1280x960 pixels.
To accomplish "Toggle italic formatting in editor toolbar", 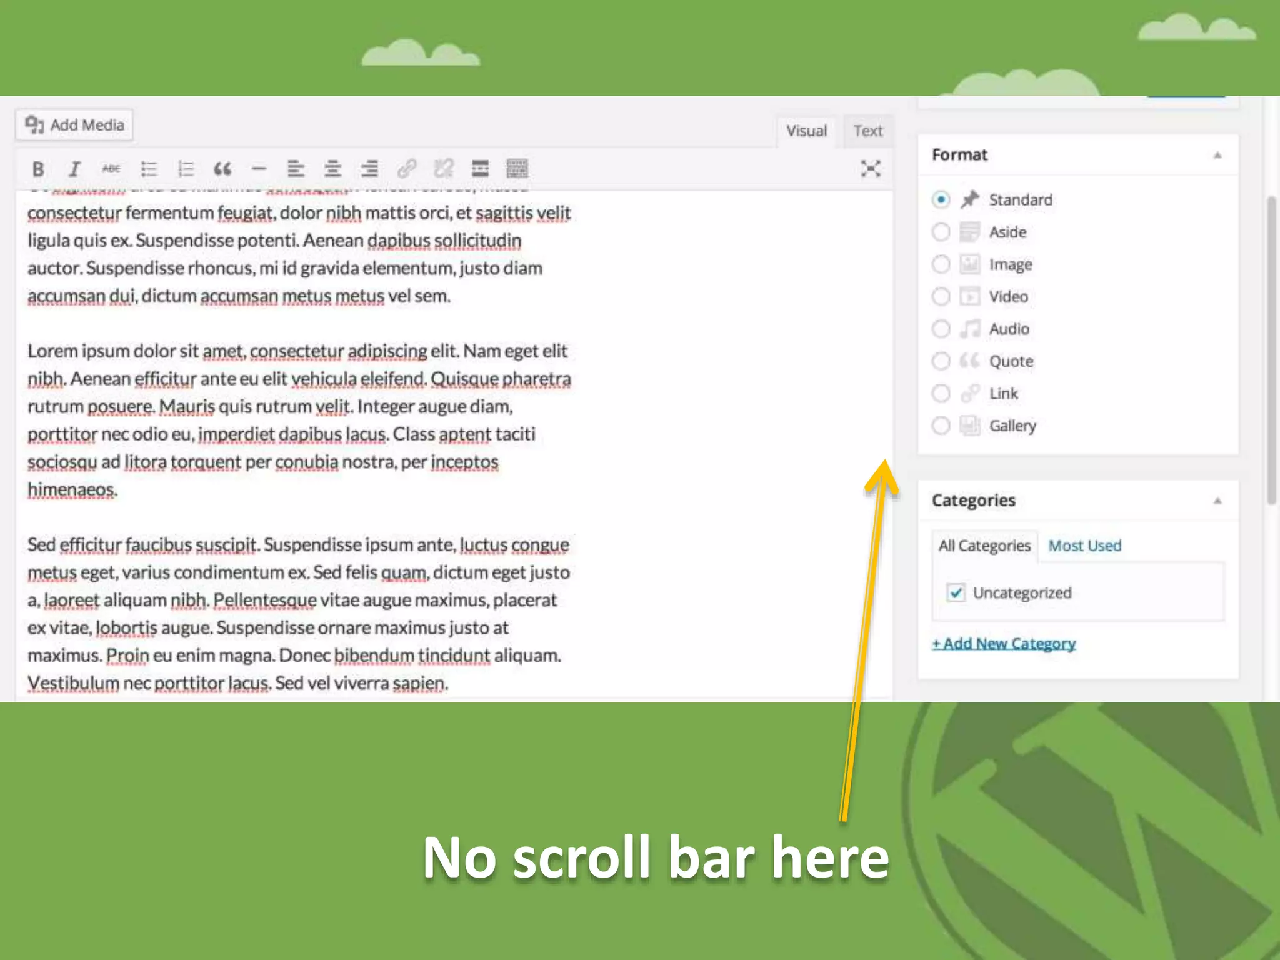I will pyautogui.click(x=74, y=169).
